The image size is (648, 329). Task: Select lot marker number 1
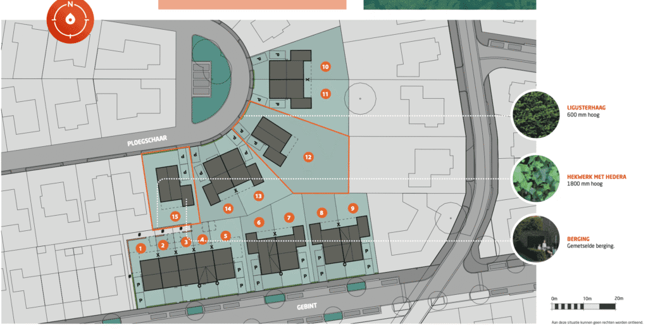(141, 247)
